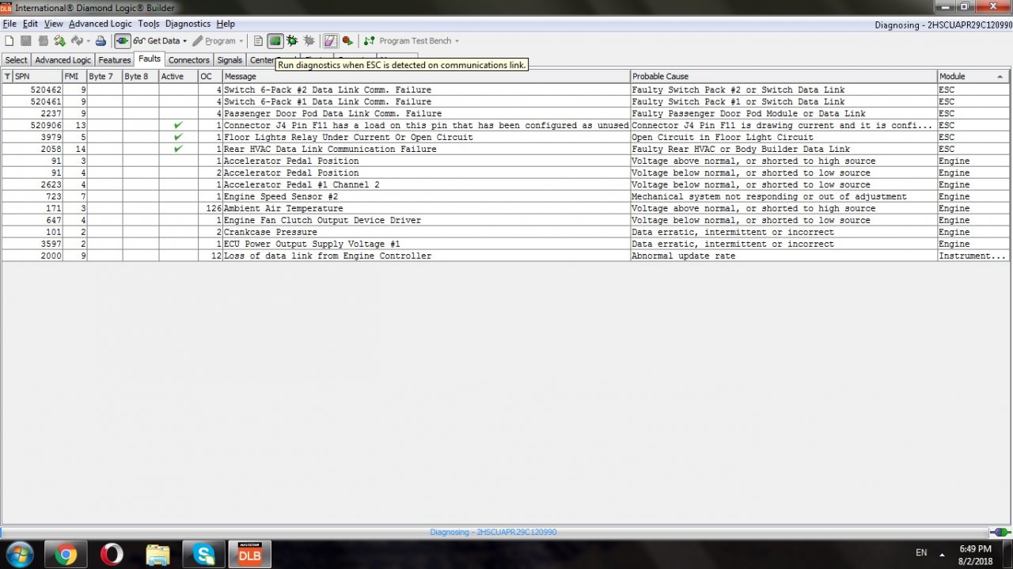Open Opera browser from the taskbar
The height and width of the screenshot is (569, 1013).
pos(112,554)
